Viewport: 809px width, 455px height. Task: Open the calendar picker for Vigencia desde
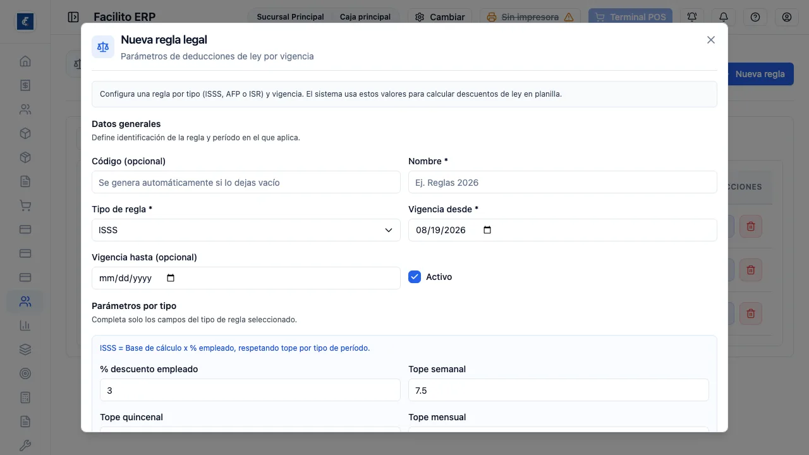(487, 230)
